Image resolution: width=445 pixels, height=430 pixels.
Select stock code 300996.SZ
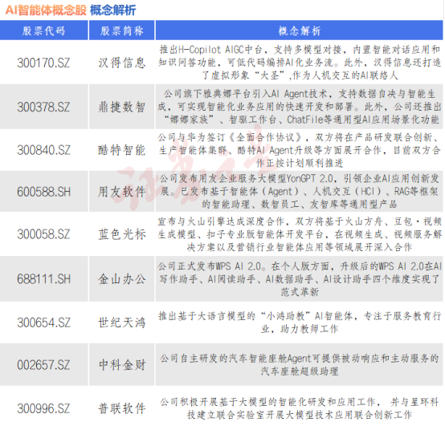[x=43, y=408]
